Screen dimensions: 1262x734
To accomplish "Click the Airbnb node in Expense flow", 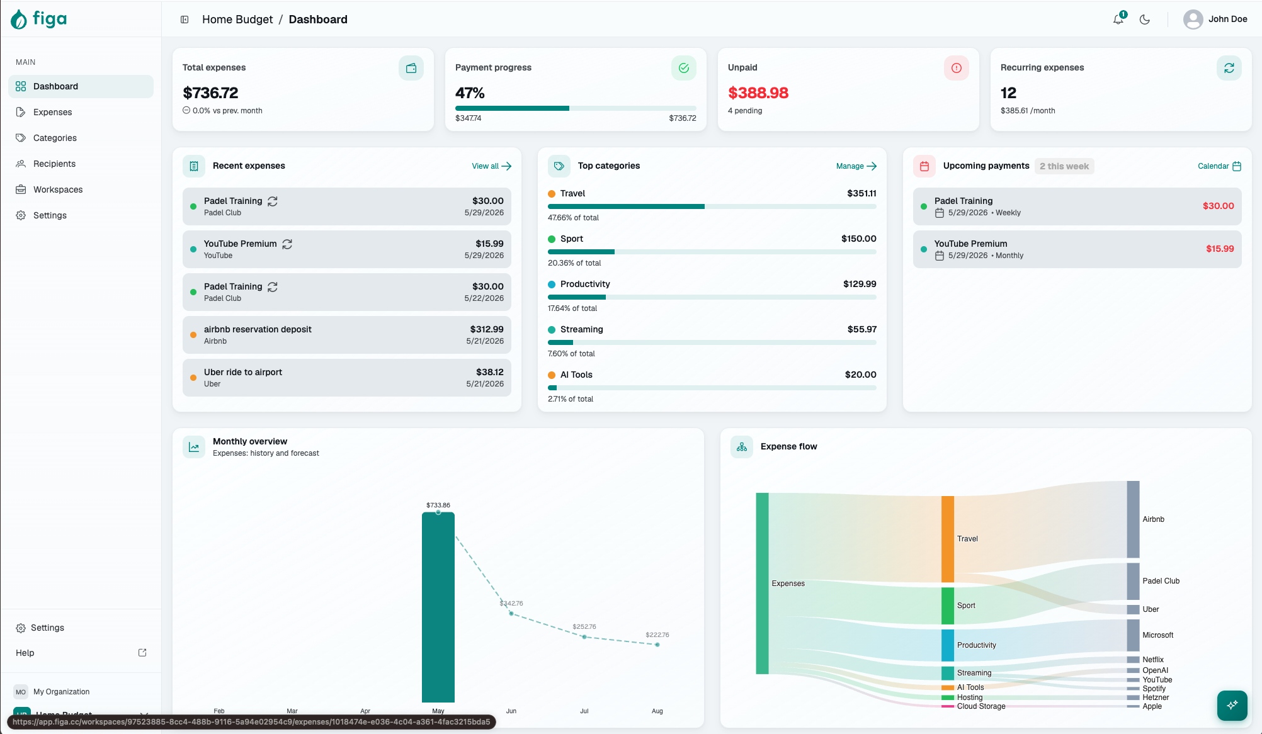I will 1133,519.
